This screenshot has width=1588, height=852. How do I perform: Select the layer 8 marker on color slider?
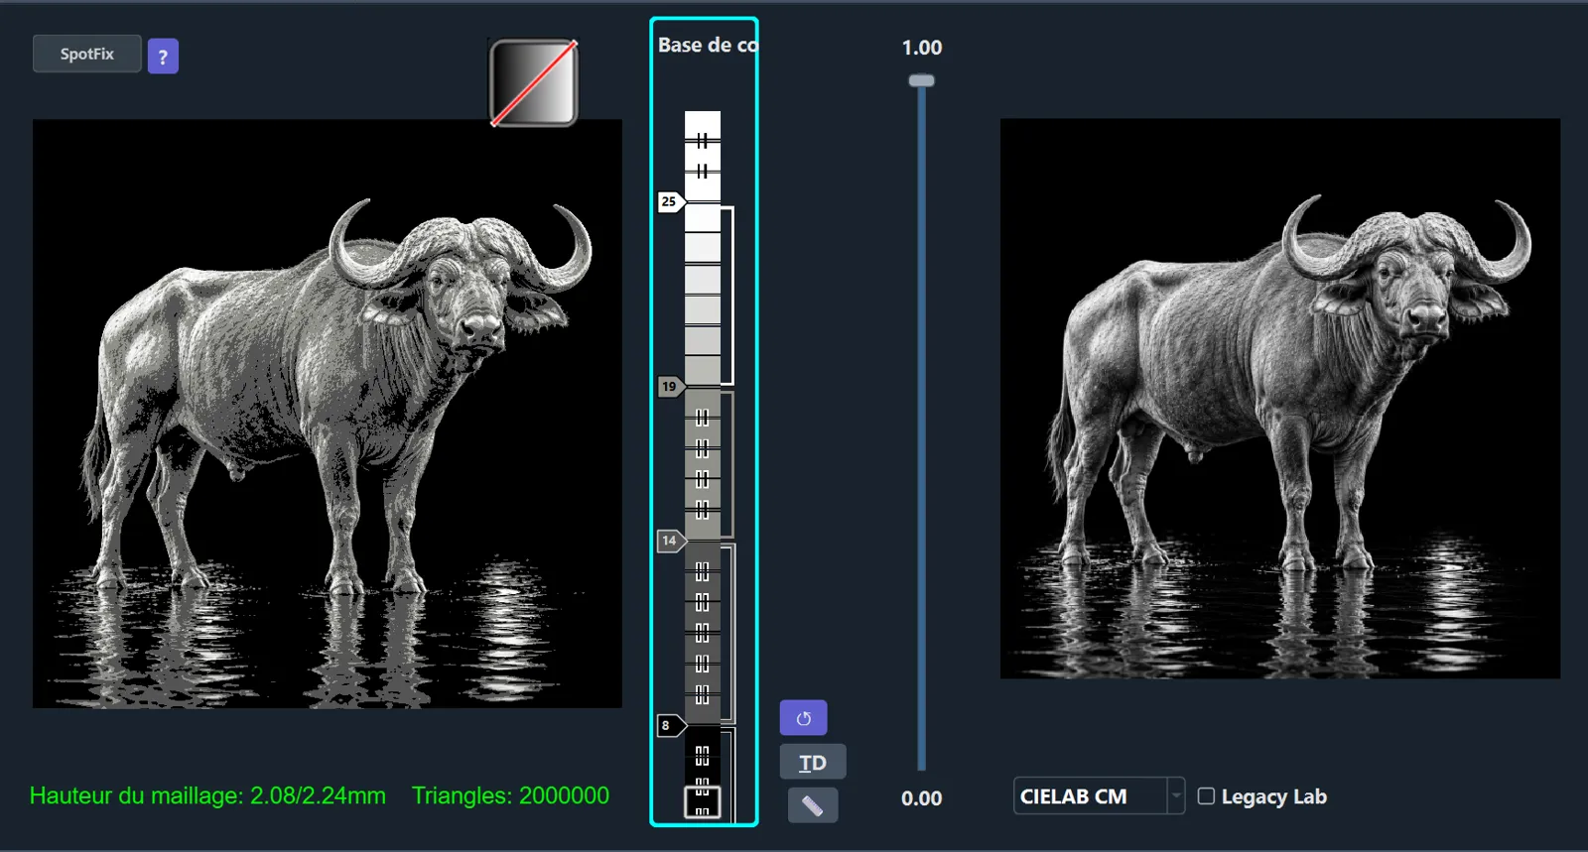point(671,725)
